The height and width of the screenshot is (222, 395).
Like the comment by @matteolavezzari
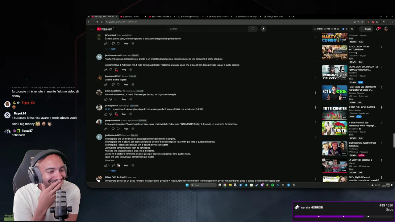tap(106, 70)
